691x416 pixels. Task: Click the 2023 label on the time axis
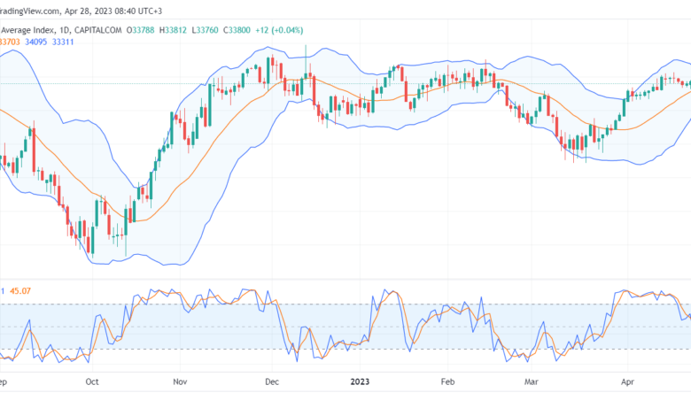click(360, 381)
